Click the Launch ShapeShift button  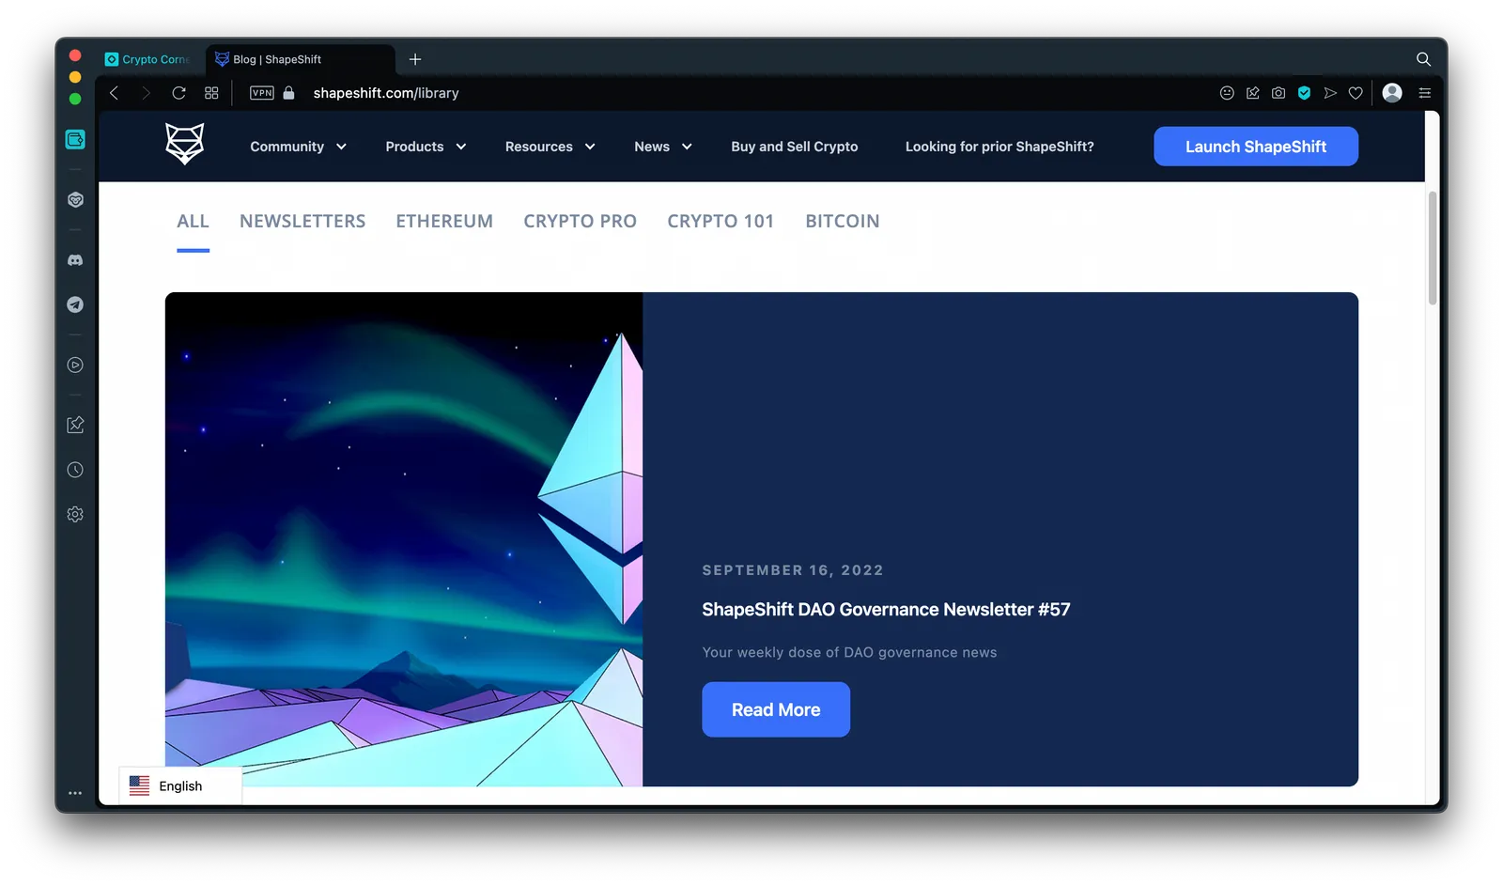click(x=1256, y=147)
